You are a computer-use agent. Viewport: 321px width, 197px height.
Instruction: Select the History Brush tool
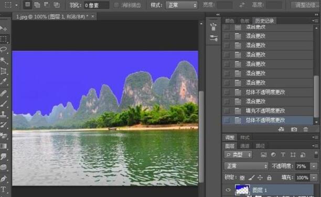[x=4, y=125]
